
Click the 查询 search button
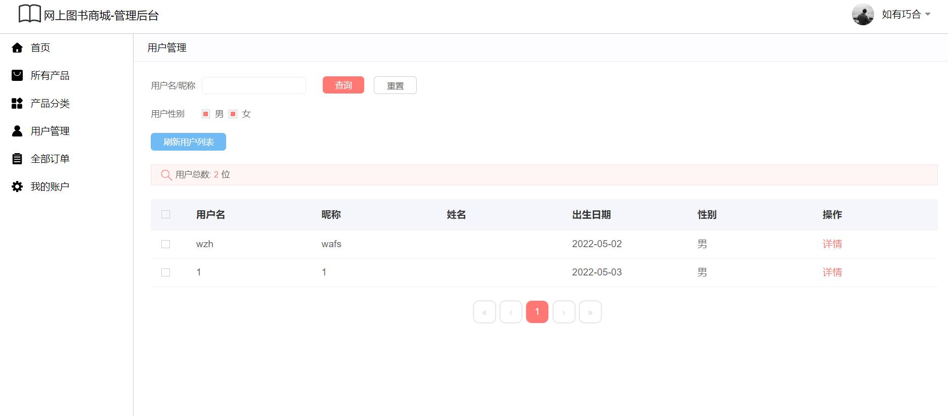(x=343, y=85)
